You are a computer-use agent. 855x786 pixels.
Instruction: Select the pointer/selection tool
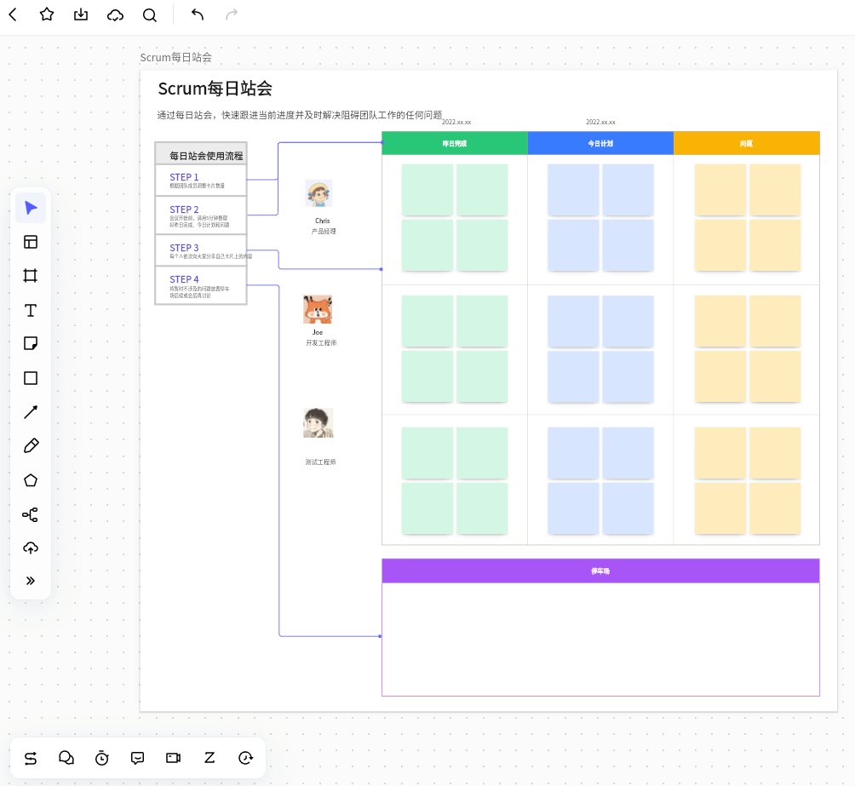coord(31,208)
